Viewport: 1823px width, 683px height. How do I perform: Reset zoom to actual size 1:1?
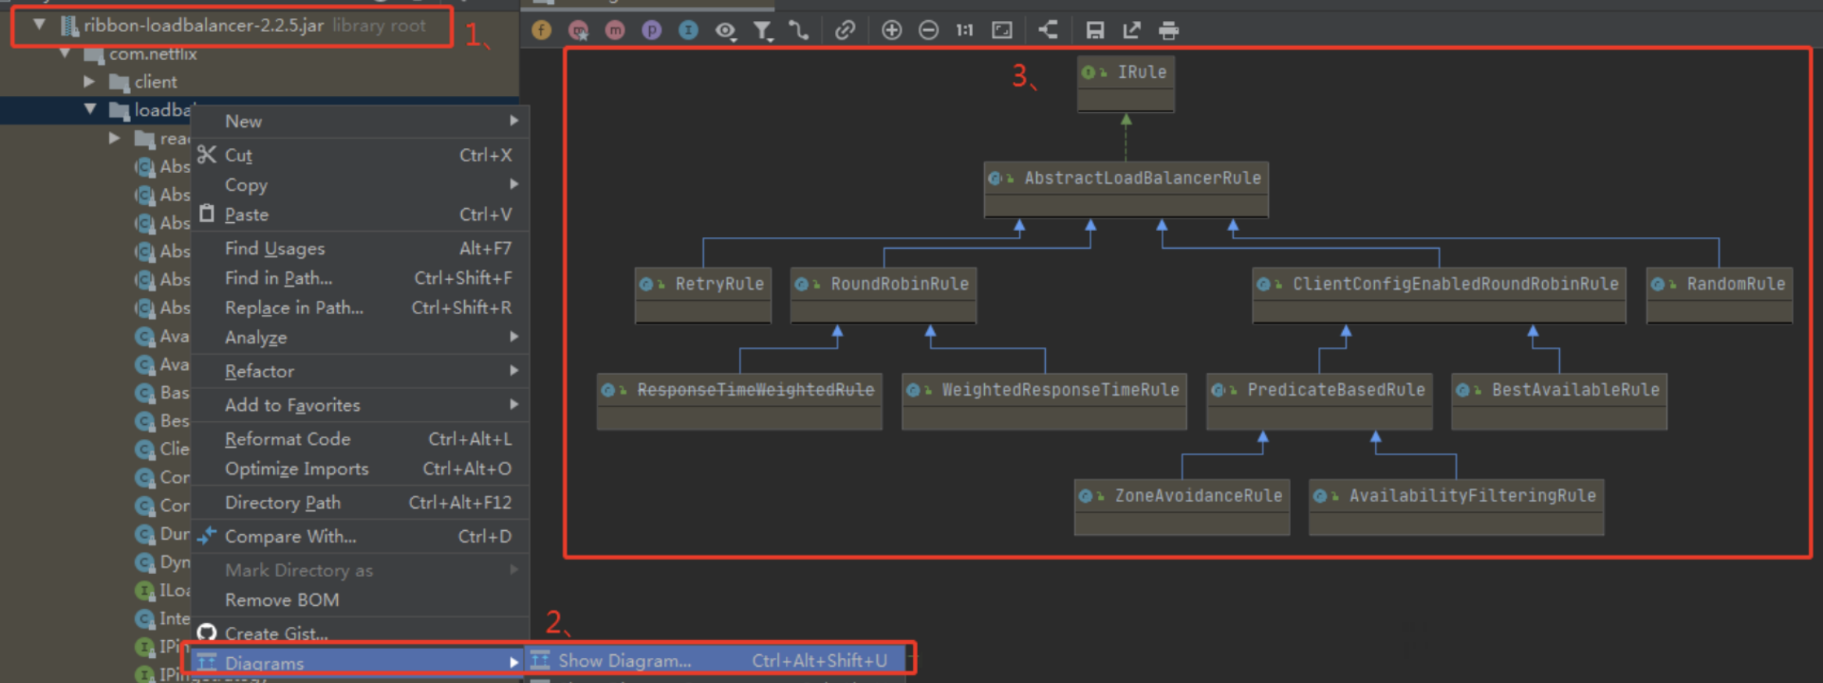965,30
